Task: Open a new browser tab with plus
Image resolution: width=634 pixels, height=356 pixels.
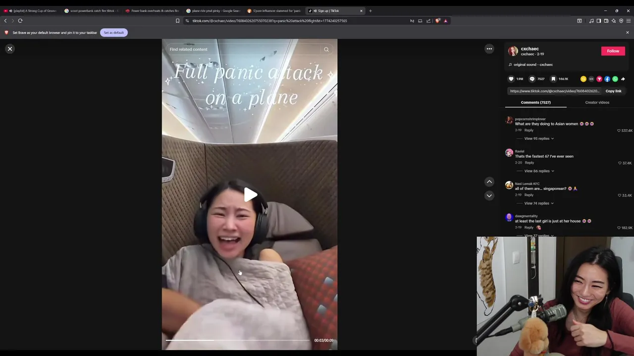Action: pos(370,11)
